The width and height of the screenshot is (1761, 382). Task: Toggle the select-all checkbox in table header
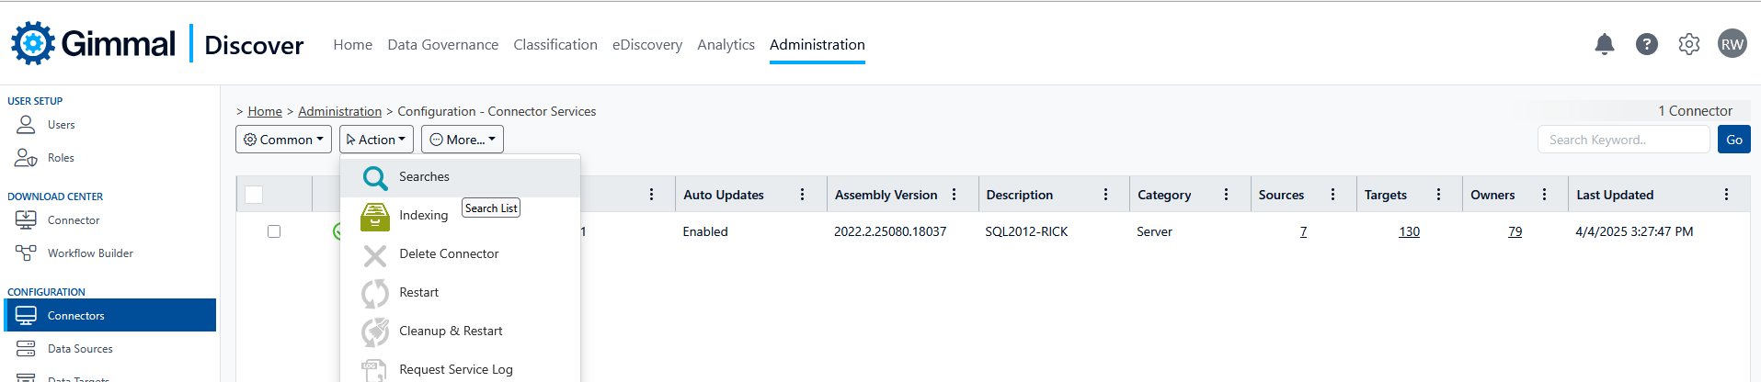(x=254, y=195)
